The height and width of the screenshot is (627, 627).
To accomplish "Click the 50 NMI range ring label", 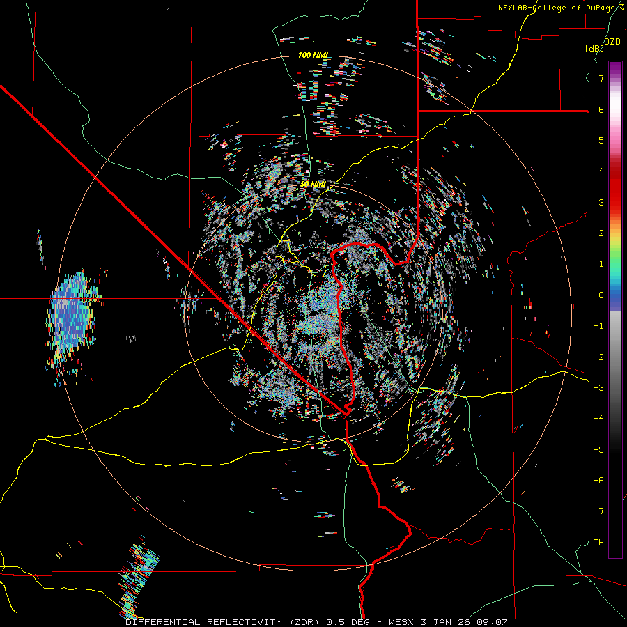I will (x=313, y=184).
